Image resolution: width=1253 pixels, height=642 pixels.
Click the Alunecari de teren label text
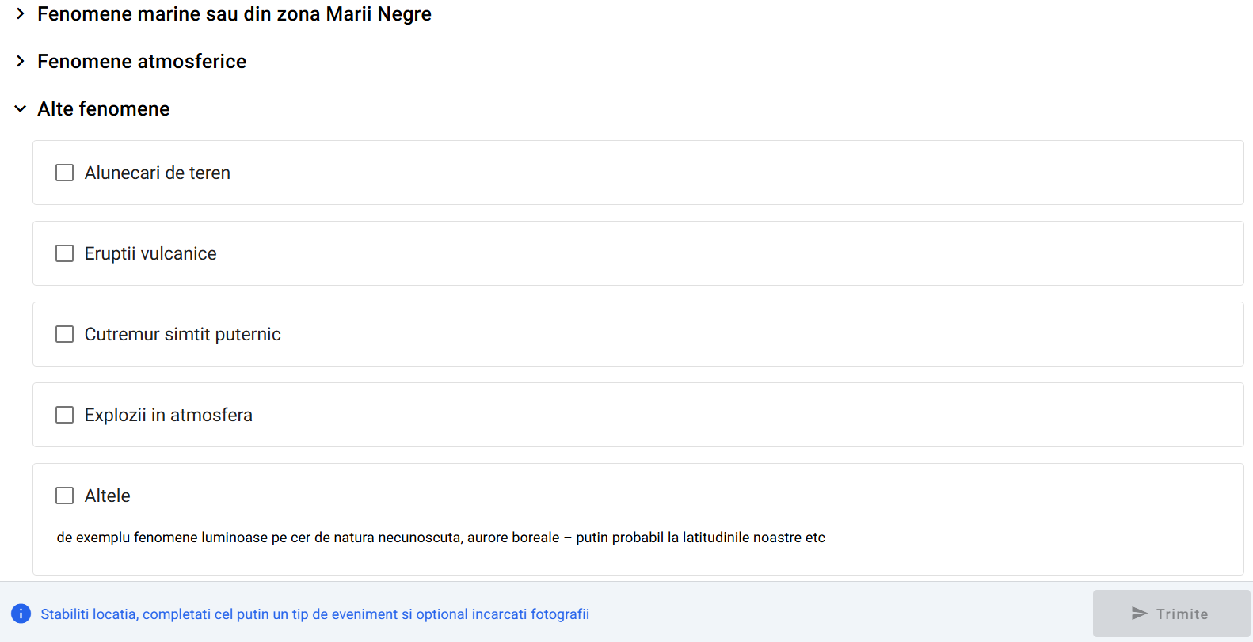coord(157,173)
